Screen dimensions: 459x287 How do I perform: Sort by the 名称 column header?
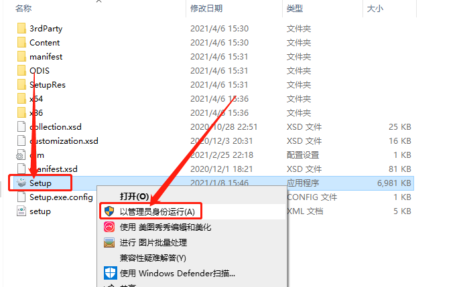click(x=23, y=9)
